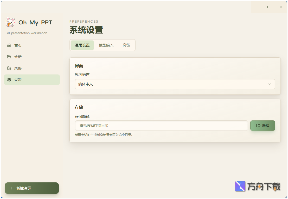The height and width of the screenshot is (199, 288).
Task: Click the home icon beside 首页
Action: (9, 45)
